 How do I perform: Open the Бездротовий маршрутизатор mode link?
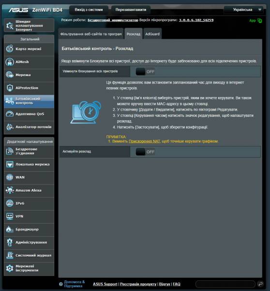tap(113, 20)
